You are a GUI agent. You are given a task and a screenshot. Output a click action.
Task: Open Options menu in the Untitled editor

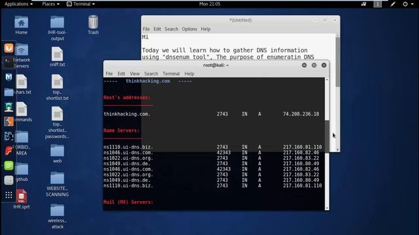tap(189, 29)
